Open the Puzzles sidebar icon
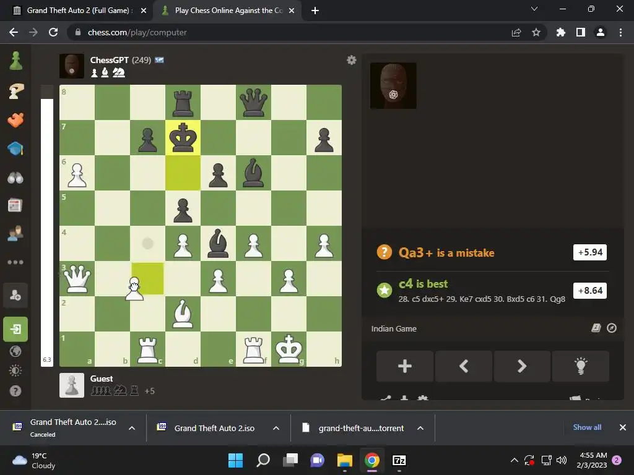This screenshot has width=634, height=475. coord(15,120)
